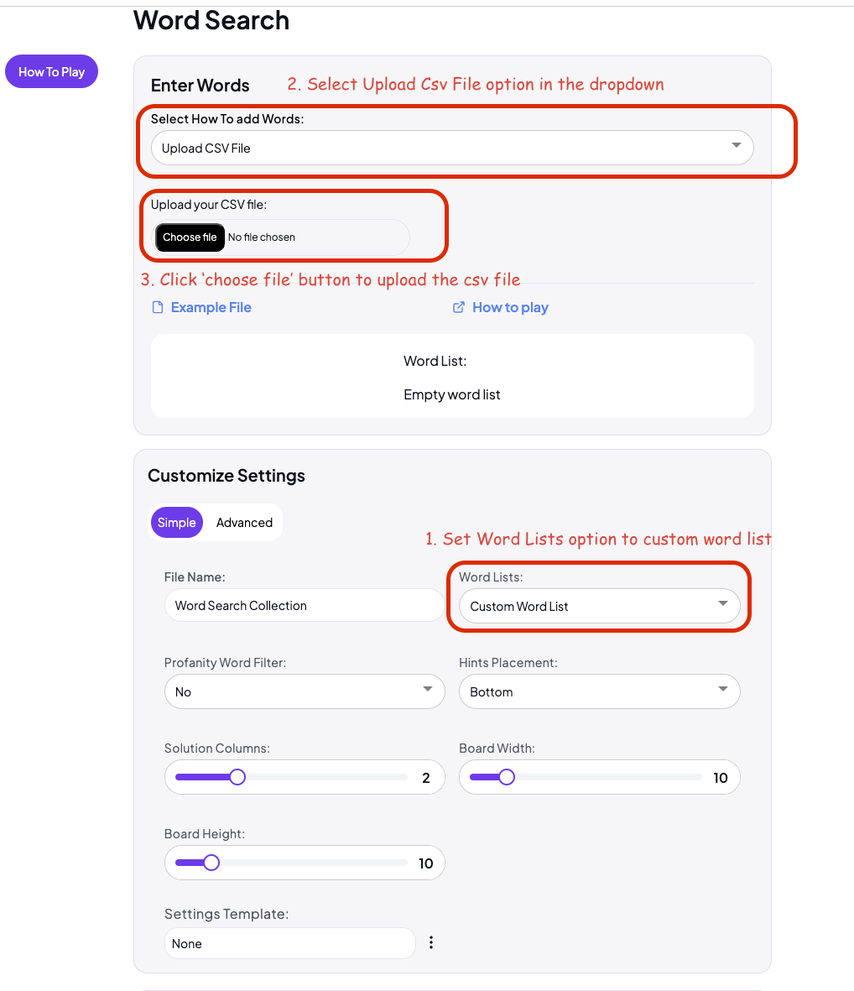This screenshot has width=854, height=991.
Task: Open the Profanity Word Filter No dropdown
Action: (x=305, y=691)
